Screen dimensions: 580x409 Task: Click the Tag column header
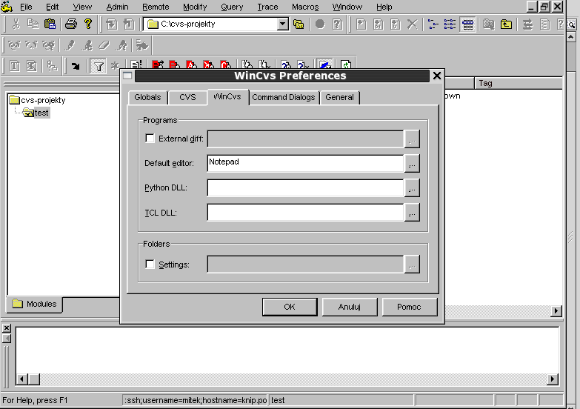pos(518,83)
